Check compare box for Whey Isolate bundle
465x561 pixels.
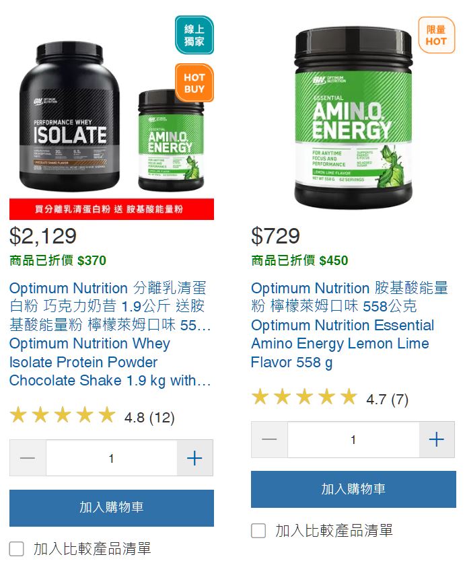click(x=16, y=548)
